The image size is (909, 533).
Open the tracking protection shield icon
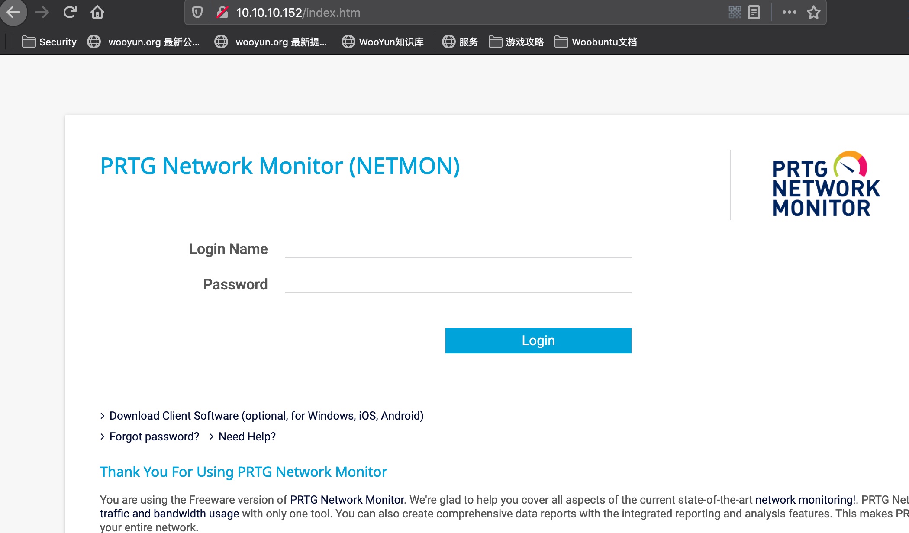pos(197,13)
